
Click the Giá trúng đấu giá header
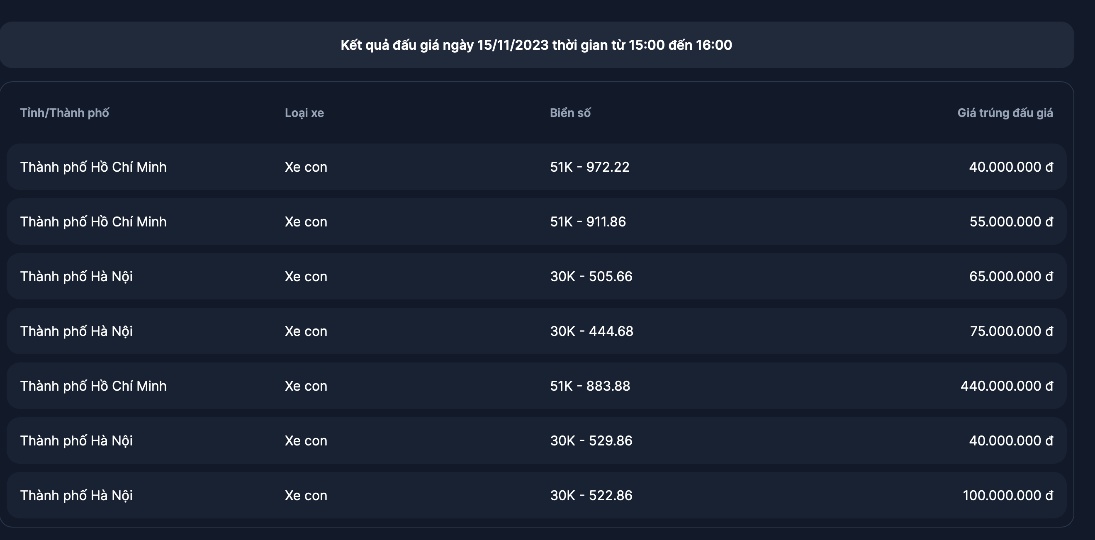coord(1005,113)
